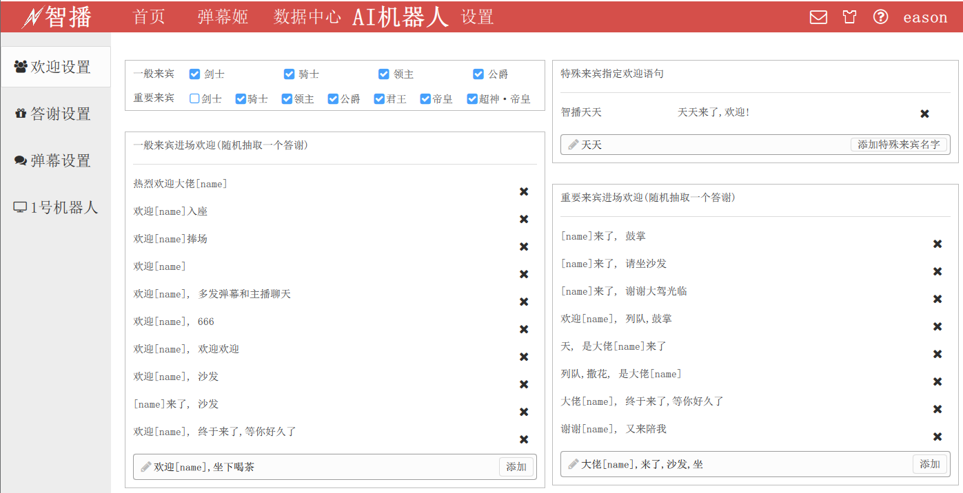Viewport: 963px width, 493px height.
Task: Select the AI机器人 nav item
Action: pos(401,17)
